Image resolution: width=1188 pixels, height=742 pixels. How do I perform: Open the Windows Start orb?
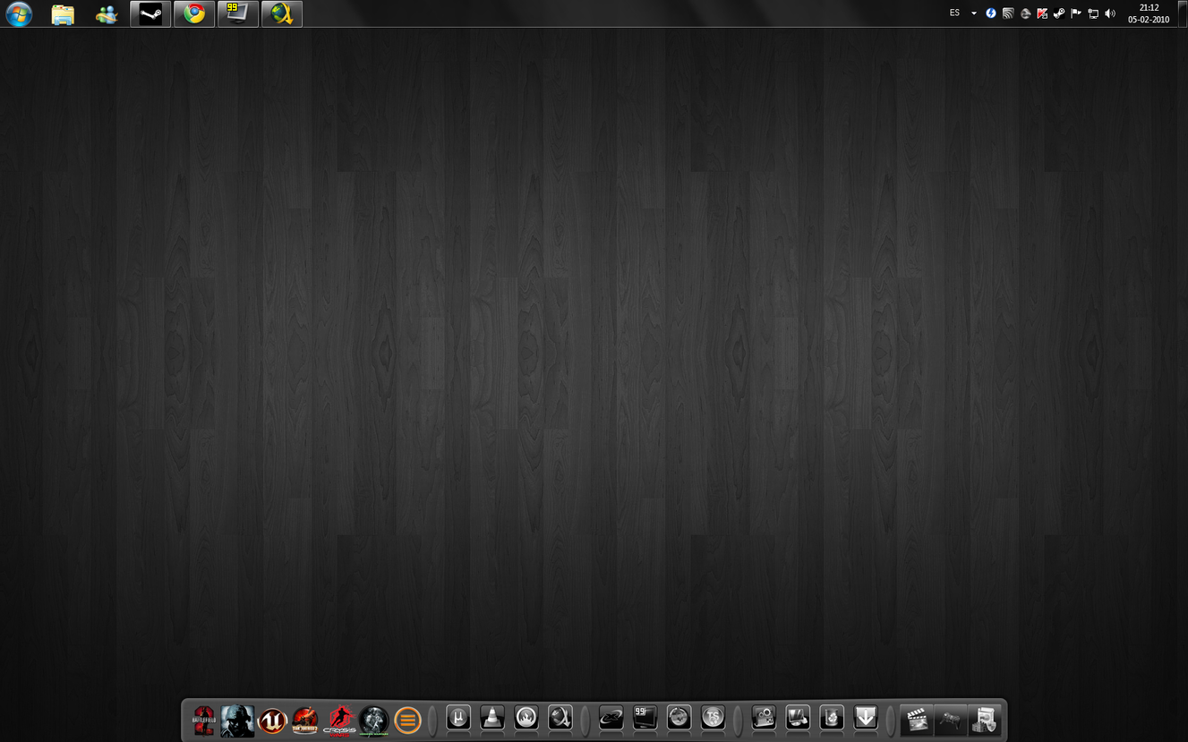pyautogui.click(x=19, y=13)
